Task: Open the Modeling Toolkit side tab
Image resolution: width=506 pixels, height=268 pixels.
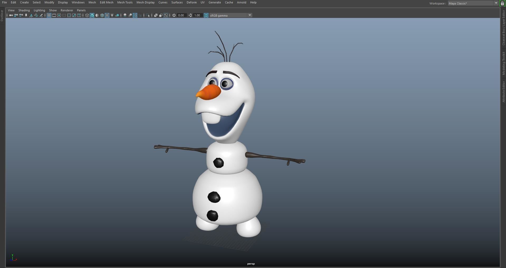Action: pos(503,63)
